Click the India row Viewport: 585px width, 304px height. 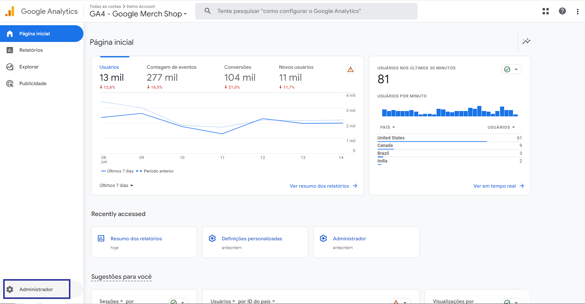pos(449,161)
